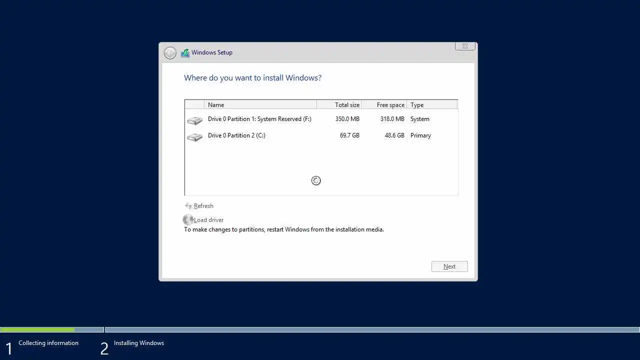Click the Installing Windows step label
The image size is (640, 360).
pyautogui.click(x=139, y=343)
